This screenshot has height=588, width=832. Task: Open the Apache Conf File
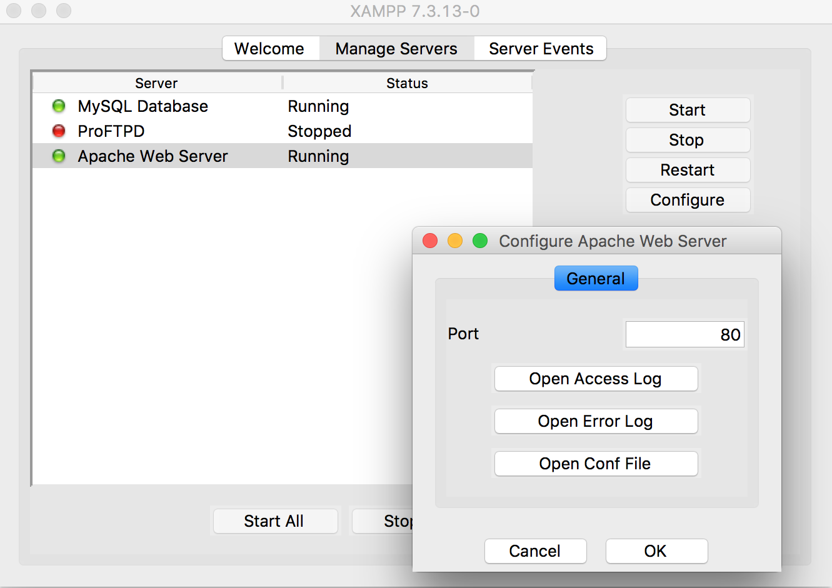pos(596,464)
